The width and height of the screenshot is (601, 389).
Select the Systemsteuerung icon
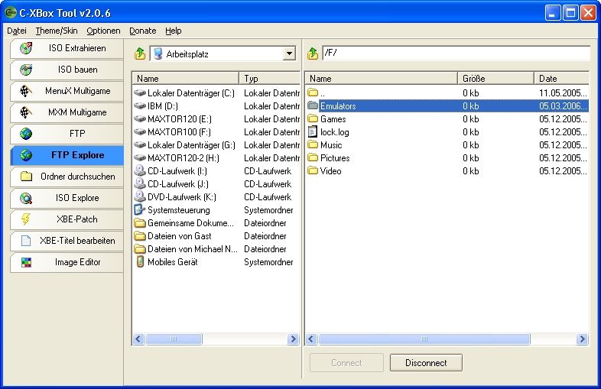point(139,210)
